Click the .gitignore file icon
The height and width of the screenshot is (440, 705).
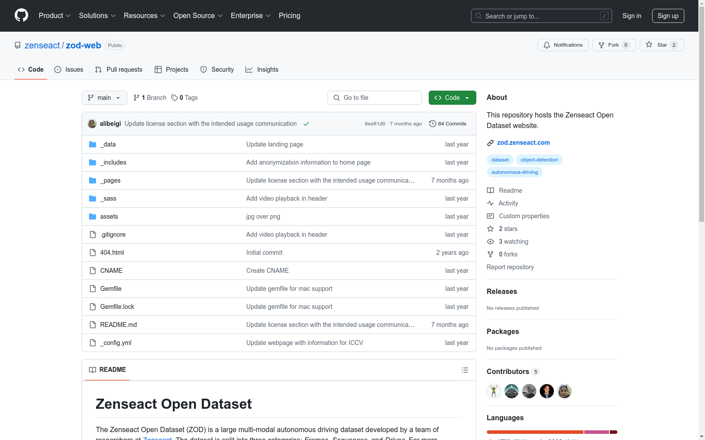[x=93, y=235]
